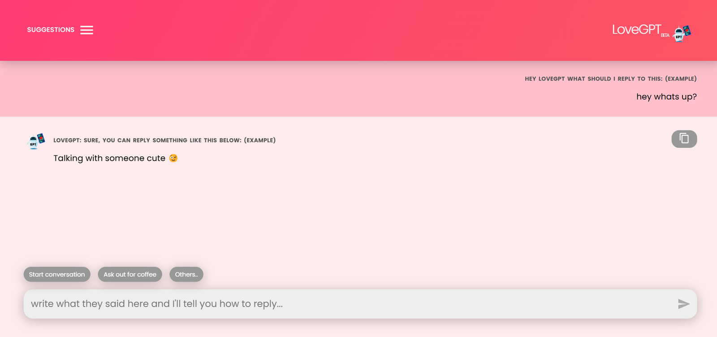
Task: Click the BETA label next to logo
Action: coord(665,35)
